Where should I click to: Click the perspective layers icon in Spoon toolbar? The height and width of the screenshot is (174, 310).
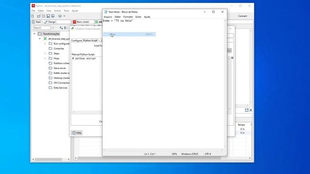(x=60, y=16)
